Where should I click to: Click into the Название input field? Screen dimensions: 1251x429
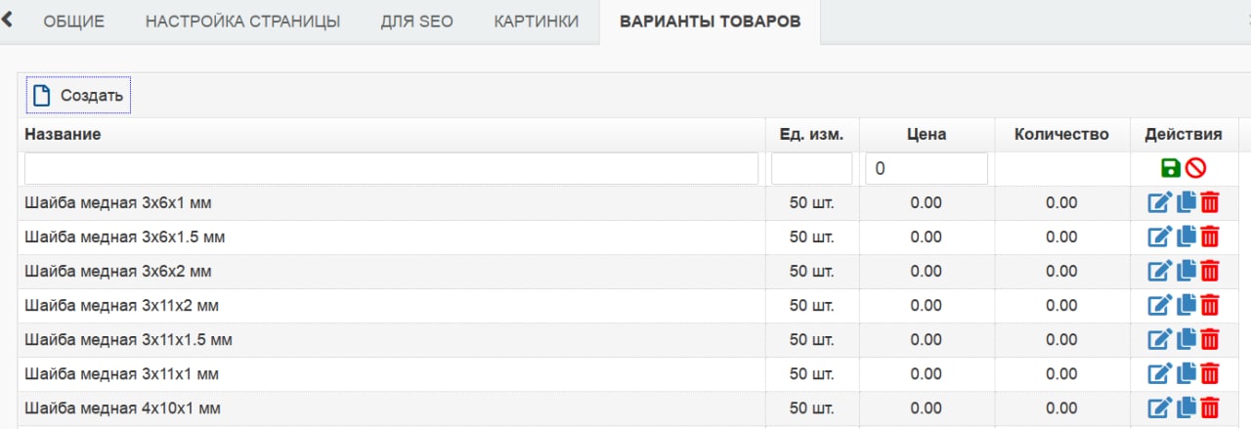[x=391, y=168]
